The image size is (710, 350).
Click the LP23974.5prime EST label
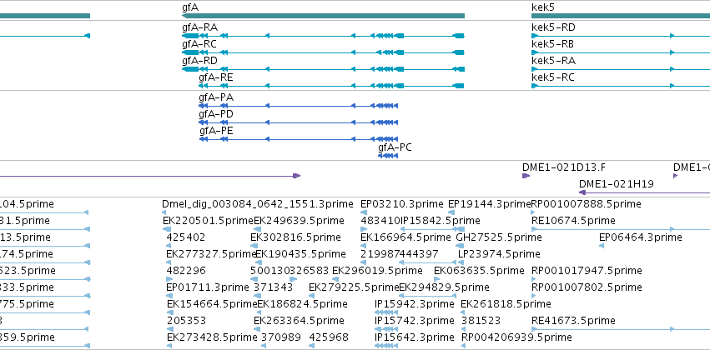pyautogui.click(x=499, y=254)
